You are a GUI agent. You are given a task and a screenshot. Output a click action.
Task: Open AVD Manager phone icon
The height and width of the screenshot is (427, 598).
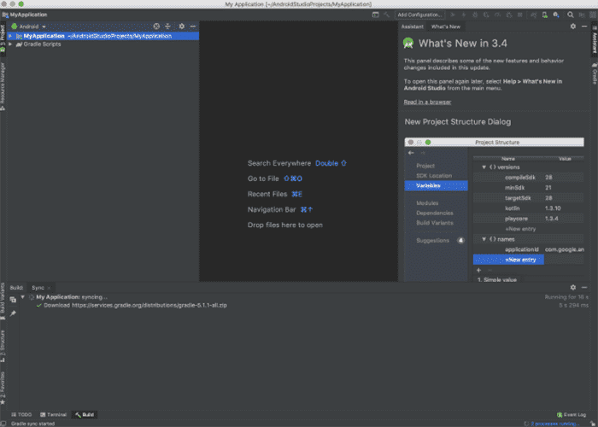click(x=545, y=15)
